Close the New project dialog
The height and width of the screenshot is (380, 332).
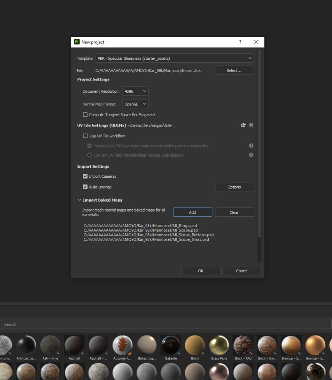pyautogui.click(x=256, y=42)
